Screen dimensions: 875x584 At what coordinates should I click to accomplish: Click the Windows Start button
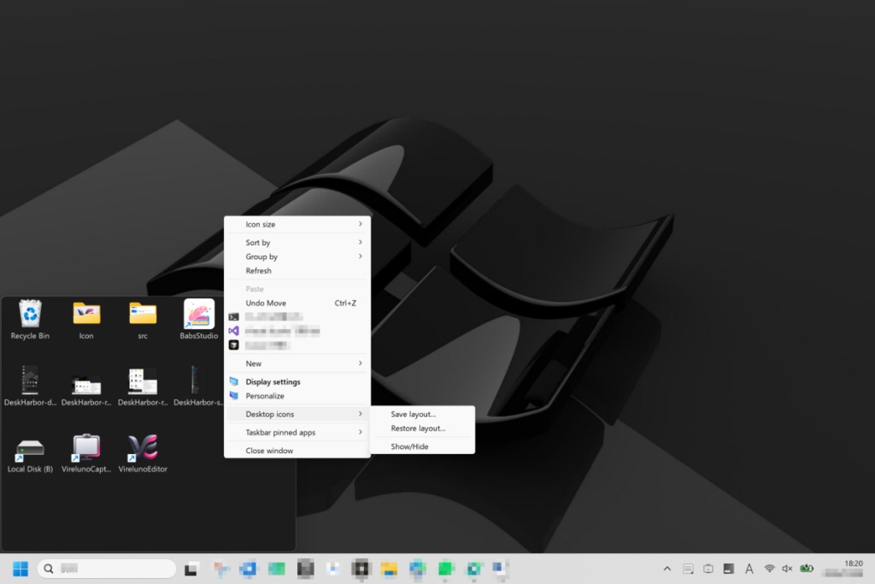tap(21, 569)
